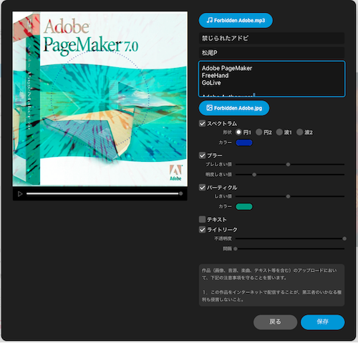Click the image icon on Forbidden Adobe.jpg
Viewport: 358px width, 343px height.
(210, 108)
